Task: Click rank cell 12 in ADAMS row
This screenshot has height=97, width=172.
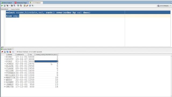Action: pos(46,82)
